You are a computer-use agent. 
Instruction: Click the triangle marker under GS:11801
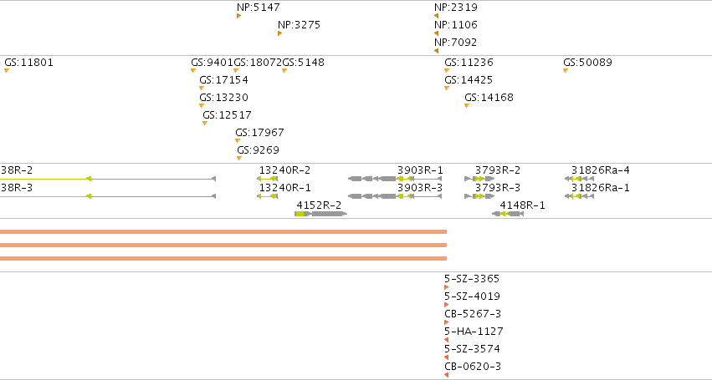pyautogui.click(x=7, y=71)
